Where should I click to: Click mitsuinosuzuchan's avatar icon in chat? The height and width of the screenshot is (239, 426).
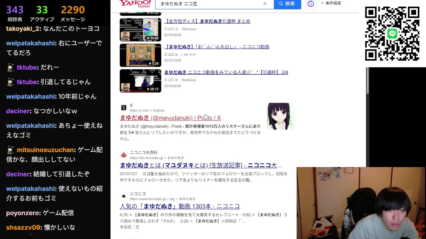(11, 150)
